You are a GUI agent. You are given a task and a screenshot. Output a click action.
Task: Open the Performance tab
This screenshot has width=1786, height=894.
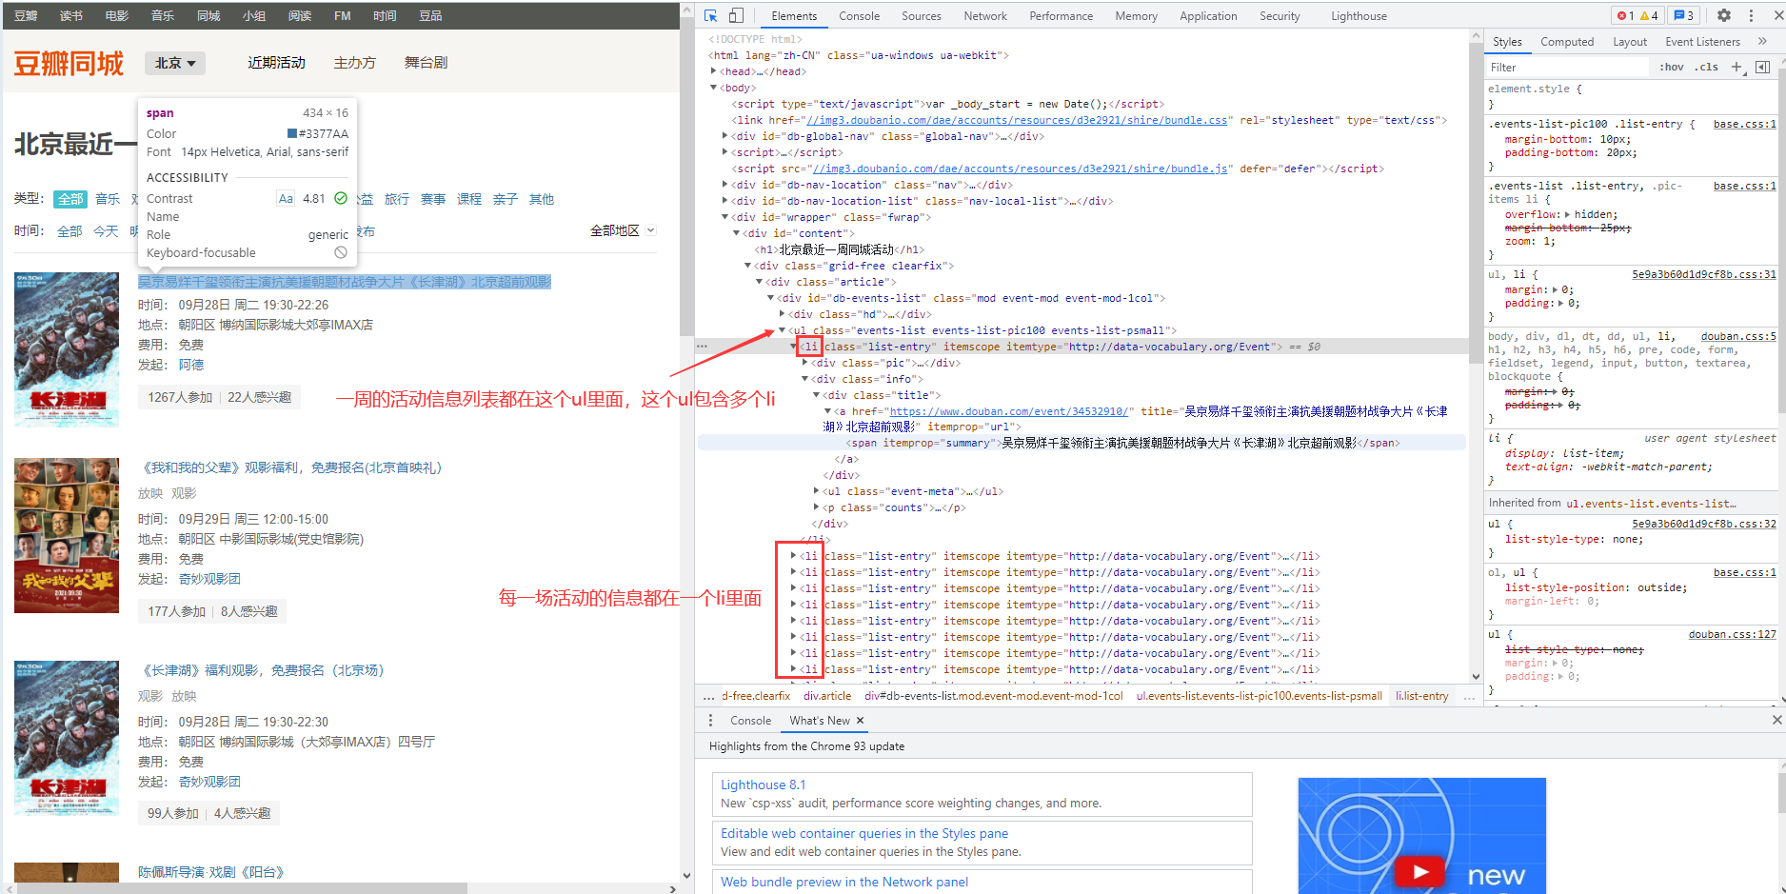coord(1061,16)
